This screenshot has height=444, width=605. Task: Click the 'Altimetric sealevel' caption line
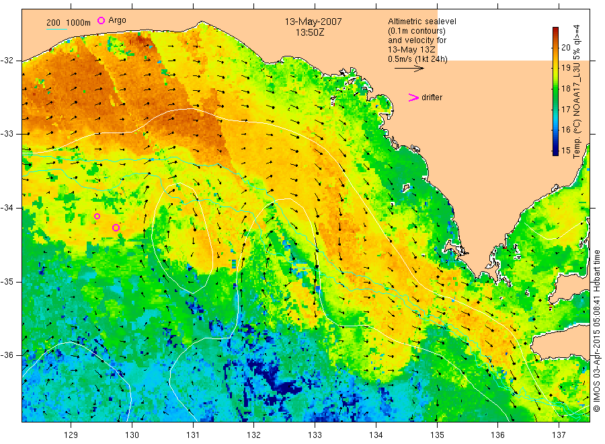click(422, 22)
